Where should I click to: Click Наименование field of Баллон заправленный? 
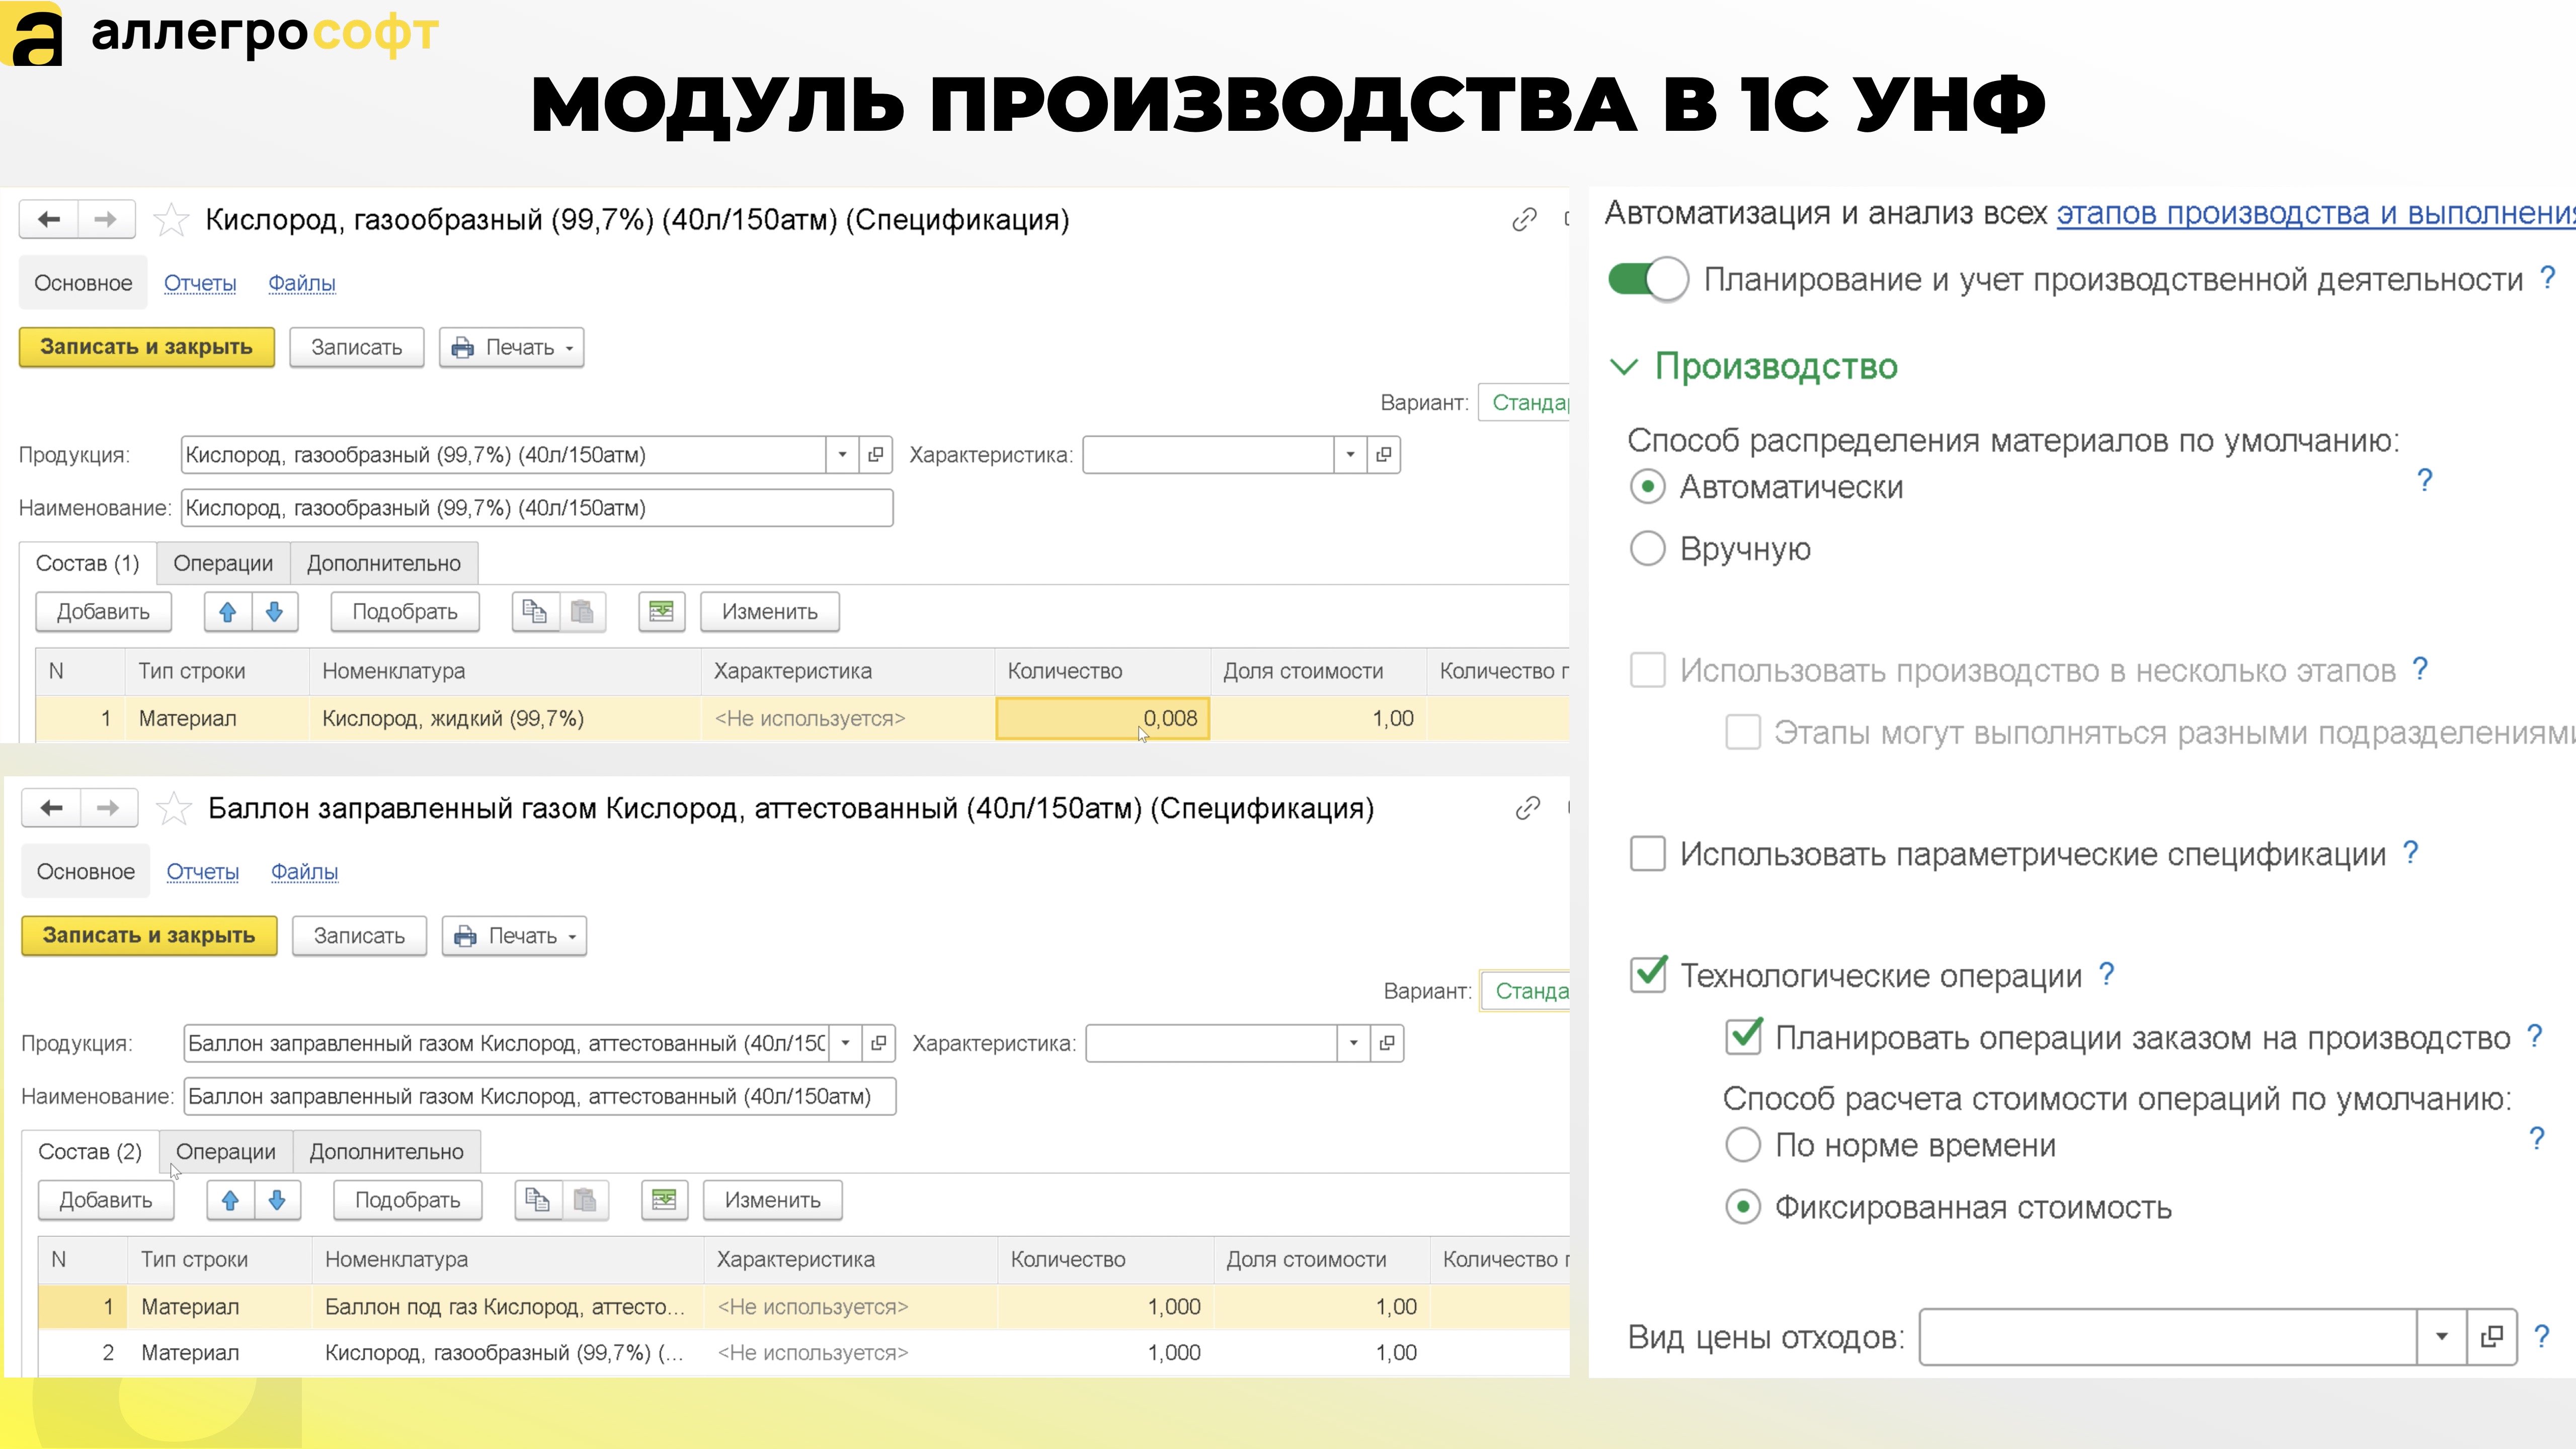tap(540, 1097)
